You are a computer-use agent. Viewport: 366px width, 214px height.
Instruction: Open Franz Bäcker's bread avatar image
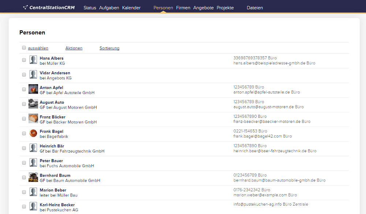point(33,119)
